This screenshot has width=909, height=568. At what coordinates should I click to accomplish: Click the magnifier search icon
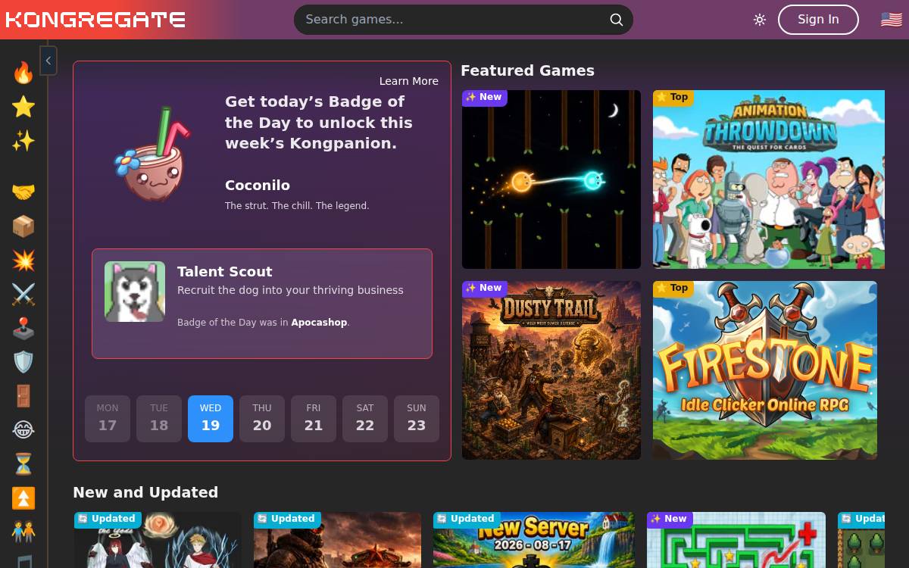click(617, 20)
